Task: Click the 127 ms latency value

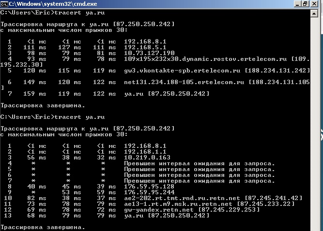Action: 69,47
